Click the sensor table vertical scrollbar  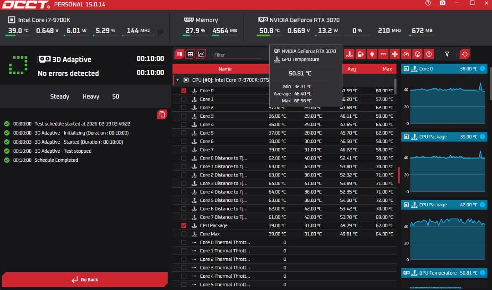(395, 86)
